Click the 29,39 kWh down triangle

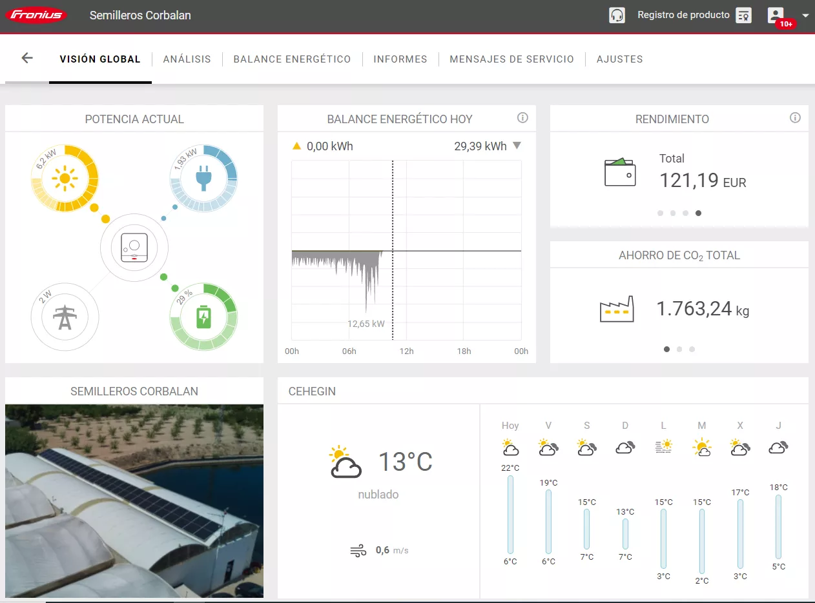click(x=517, y=146)
